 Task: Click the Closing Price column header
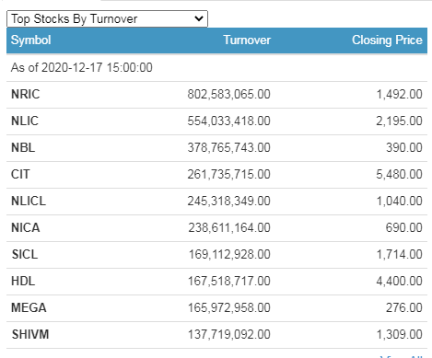pyautogui.click(x=387, y=40)
